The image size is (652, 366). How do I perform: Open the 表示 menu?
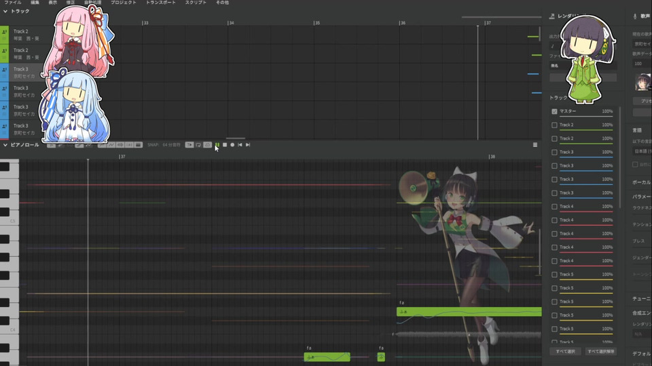tap(53, 3)
